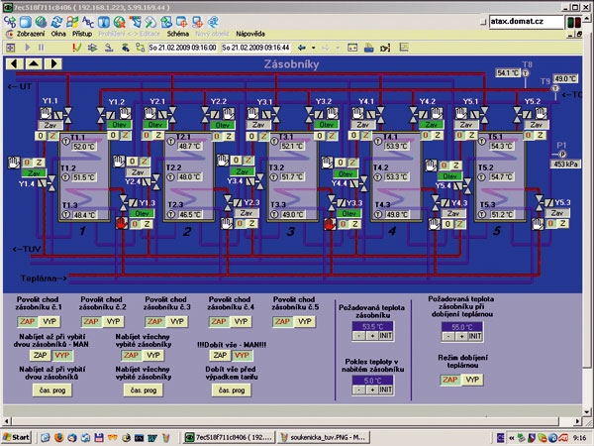The height and width of the screenshot is (446, 594).
Task: Open the Schéma menu
Action: [178, 32]
